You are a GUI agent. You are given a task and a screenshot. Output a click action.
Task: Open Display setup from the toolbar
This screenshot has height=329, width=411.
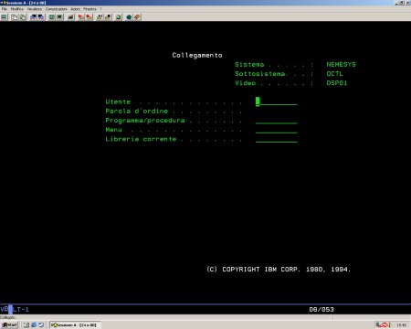pos(52,17)
